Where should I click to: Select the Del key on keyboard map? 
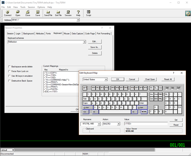tap(152, 99)
